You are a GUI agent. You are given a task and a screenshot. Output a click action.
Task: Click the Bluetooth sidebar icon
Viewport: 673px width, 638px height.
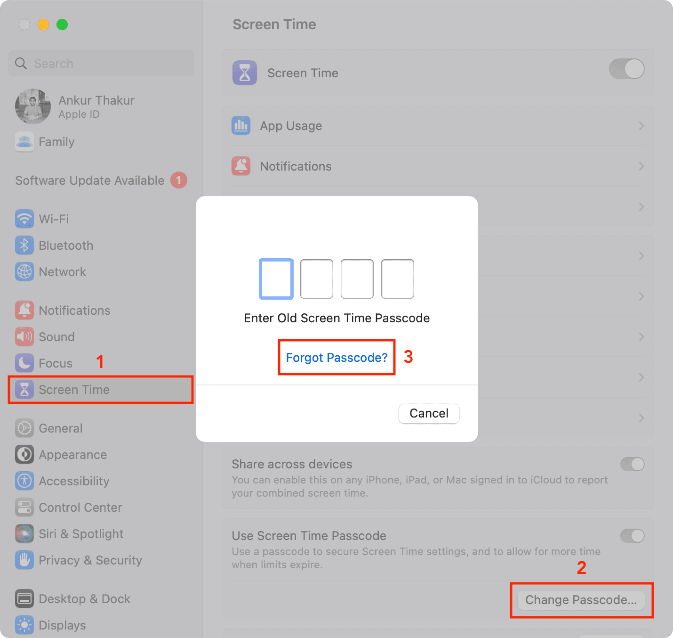click(24, 245)
